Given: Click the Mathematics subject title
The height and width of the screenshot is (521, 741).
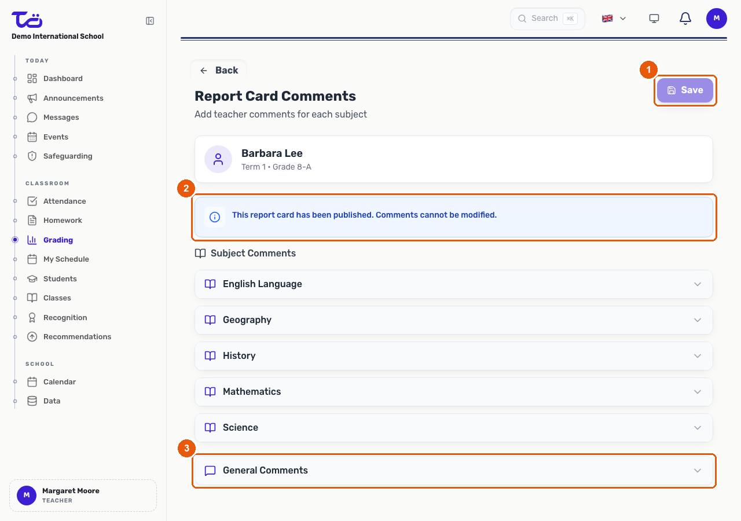Looking at the screenshot, I should click(252, 392).
